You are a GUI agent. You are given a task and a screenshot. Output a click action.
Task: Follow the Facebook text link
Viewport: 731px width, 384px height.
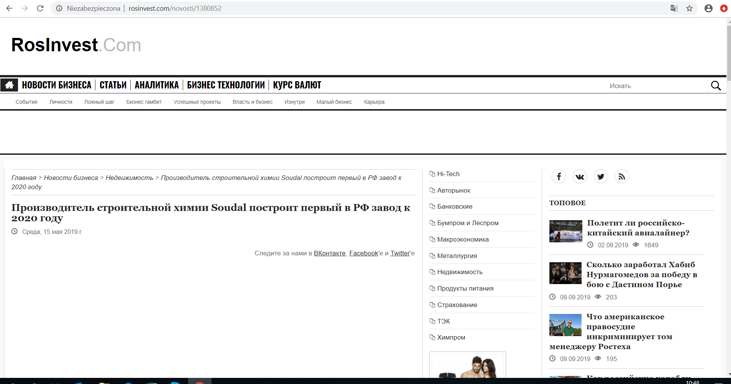tap(364, 253)
